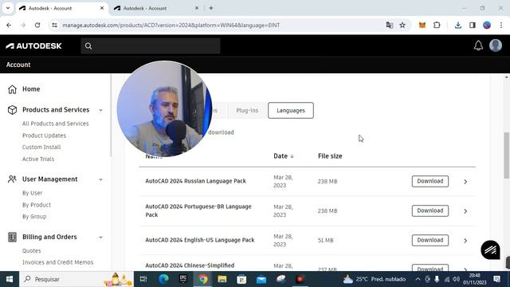Image resolution: width=510 pixels, height=287 pixels.
Task: Open Task View on the taskbar
Action: coord(143,279)
